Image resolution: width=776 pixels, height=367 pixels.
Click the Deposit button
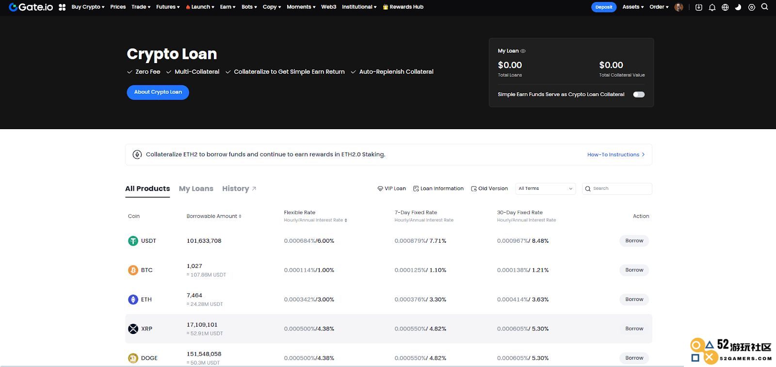click(604, 7)
